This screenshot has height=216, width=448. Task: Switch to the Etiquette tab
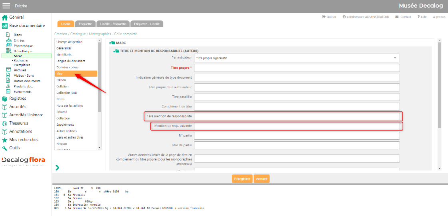tap(85, 24)
